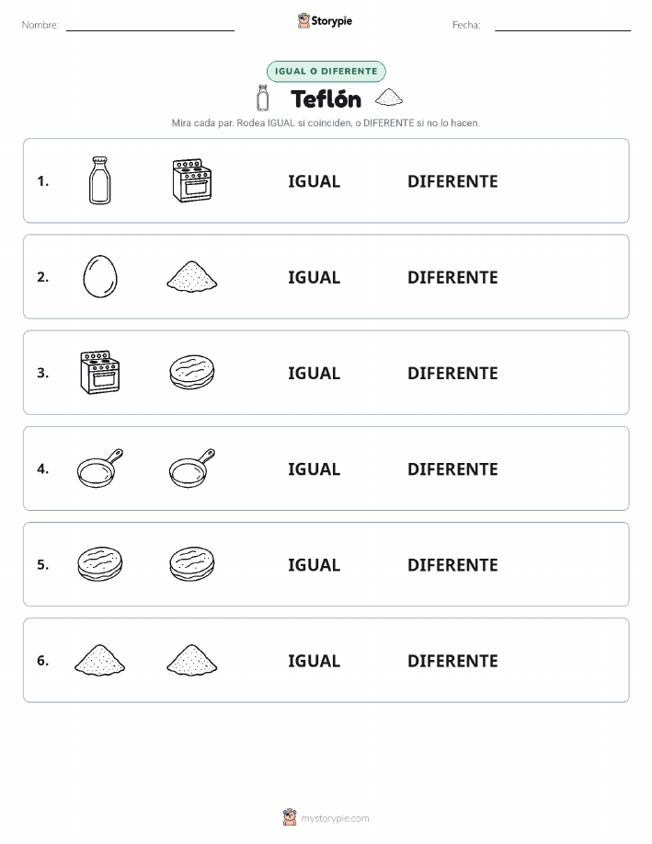Screen dimensions: 652x844
Task: Choose IGUAL for row 5
Action: (x=315, y=564)
